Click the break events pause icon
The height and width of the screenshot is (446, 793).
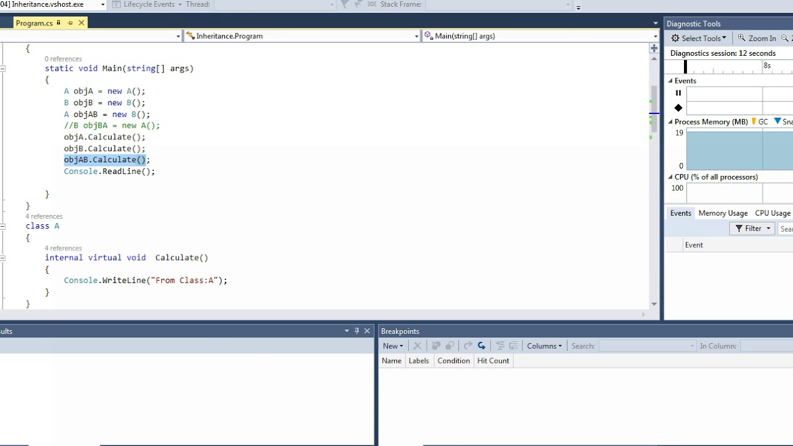pyautogui.click(x=678, y=93)
